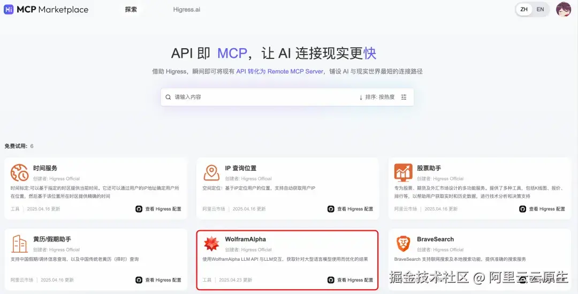This screenshot has width=578, height=294.
Task: Open the 时间服务 card title
Action: tap(45, 168)
